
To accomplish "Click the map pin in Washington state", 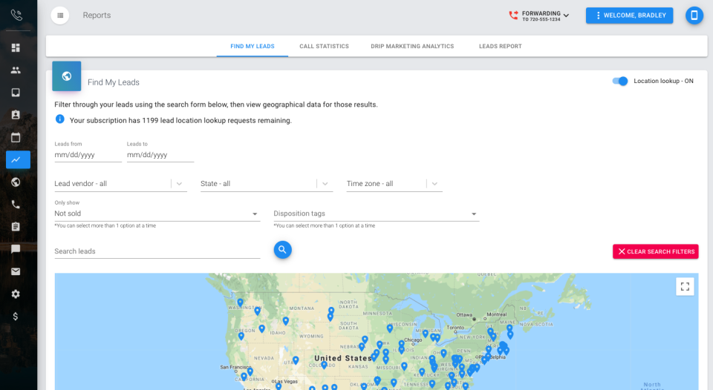I will pyautogui.click(x=240, y=303).
